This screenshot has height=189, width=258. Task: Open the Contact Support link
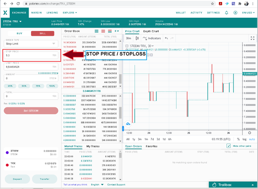point(116,185)
